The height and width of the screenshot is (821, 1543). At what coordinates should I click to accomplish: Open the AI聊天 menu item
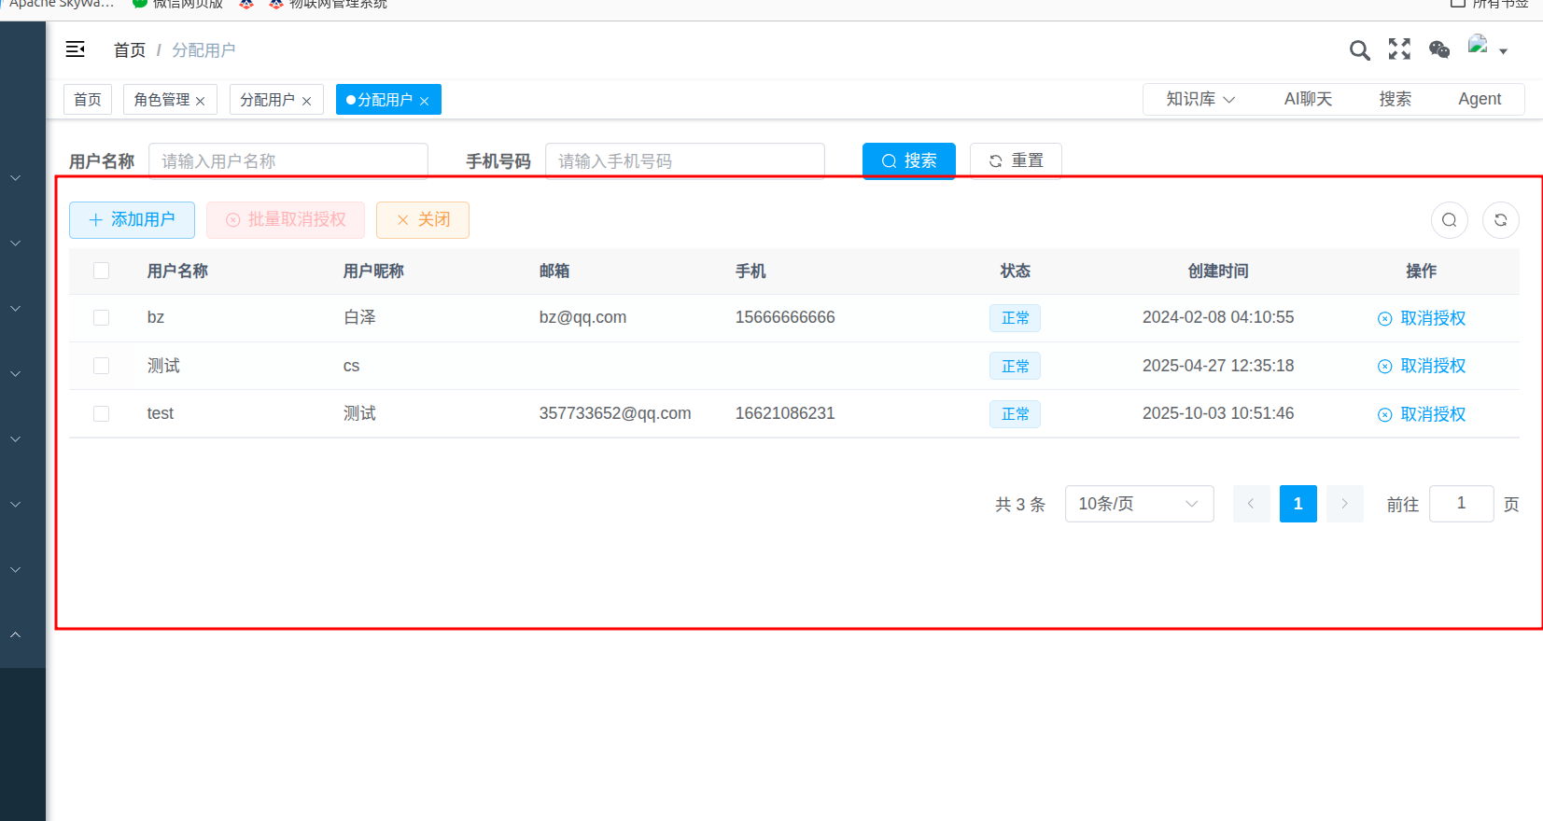pyautogui.click(x=1307, y=99)
